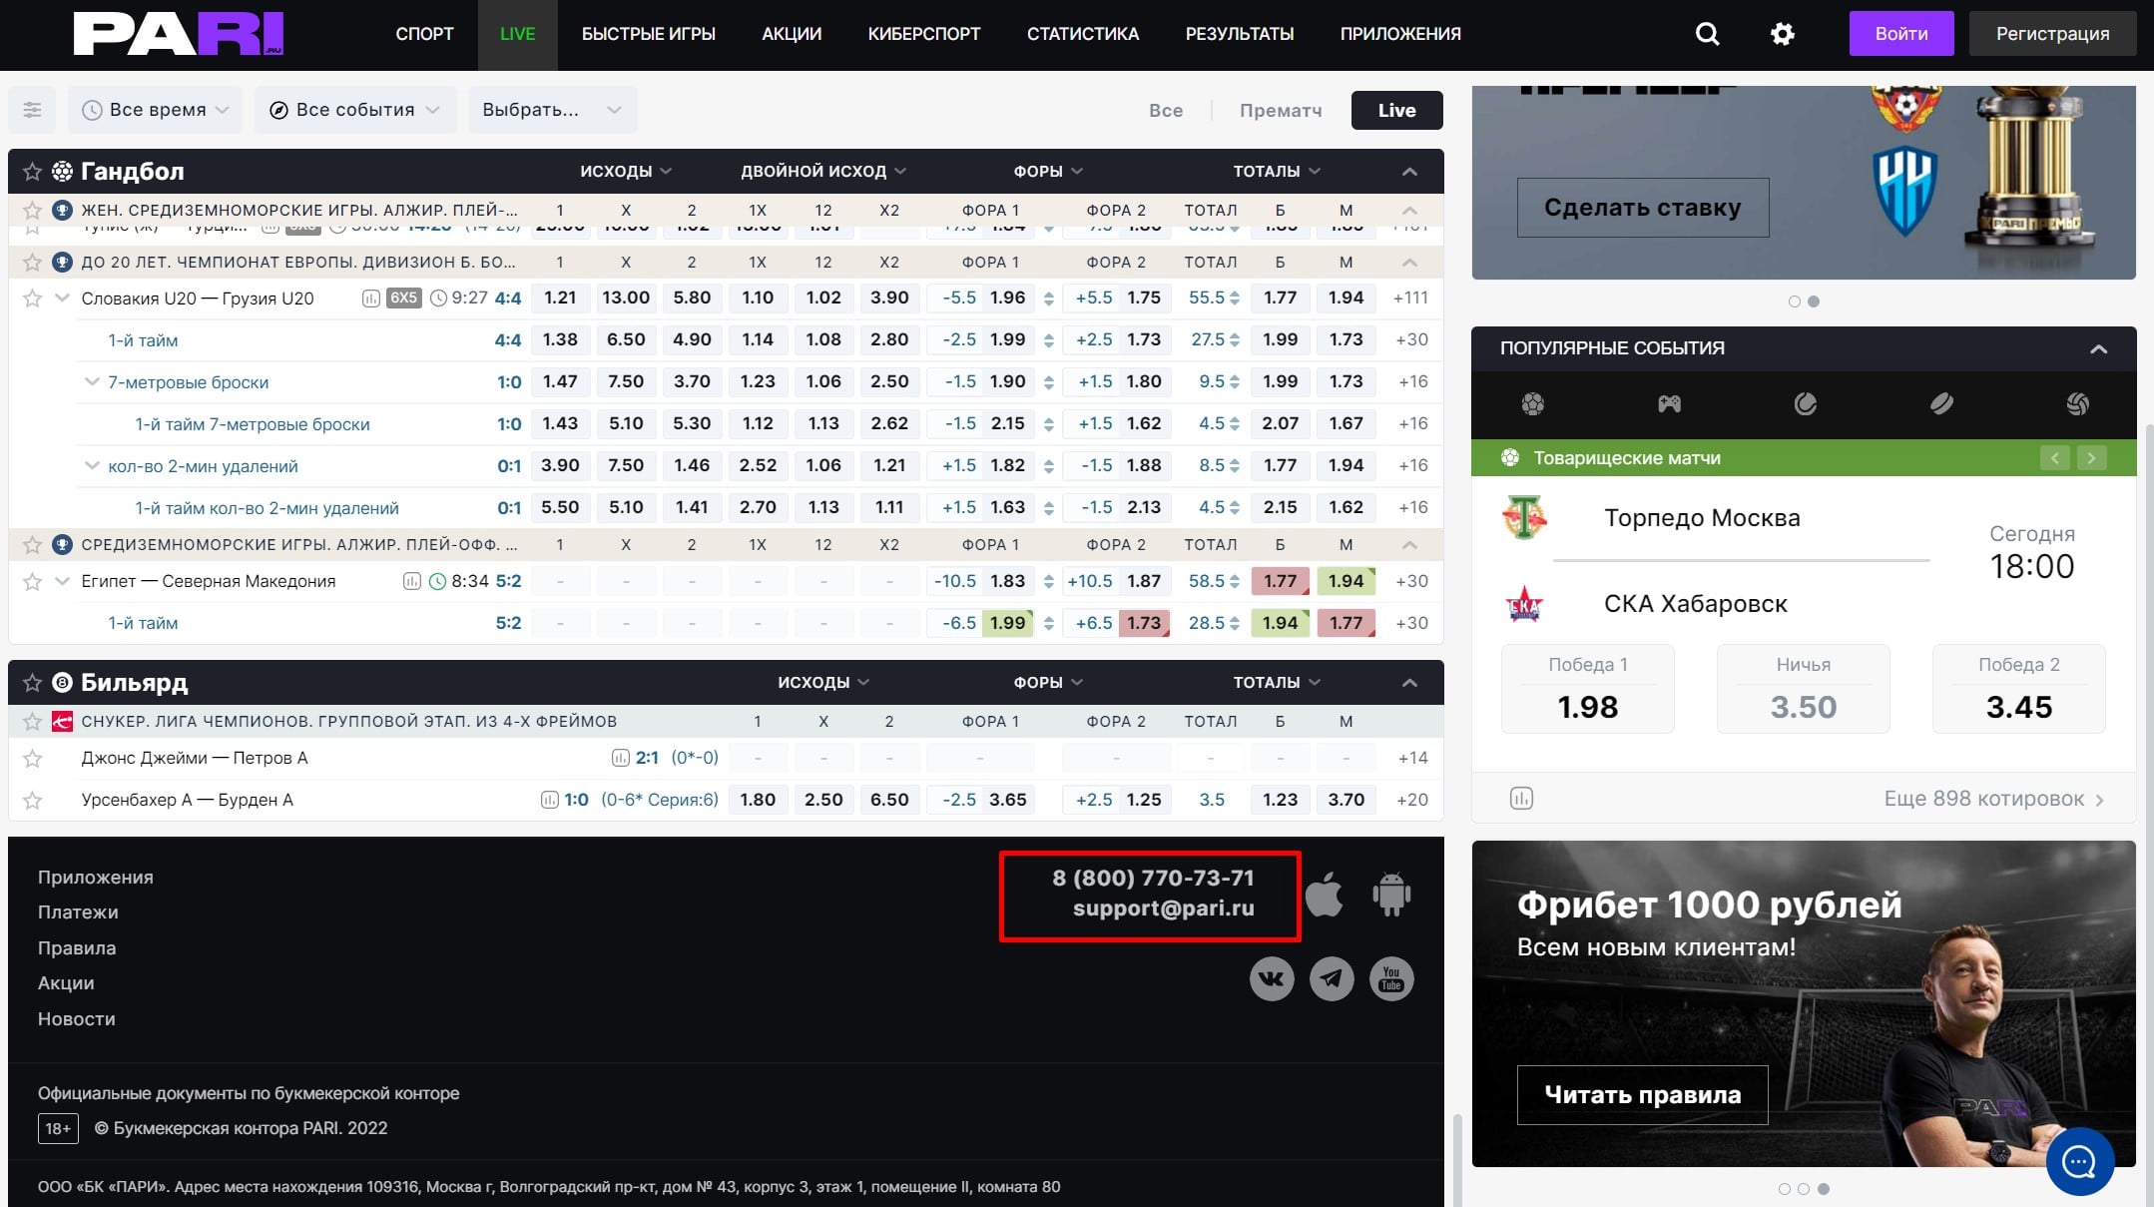
Task: Select football icon in popular events
Action: [1532, 403]
